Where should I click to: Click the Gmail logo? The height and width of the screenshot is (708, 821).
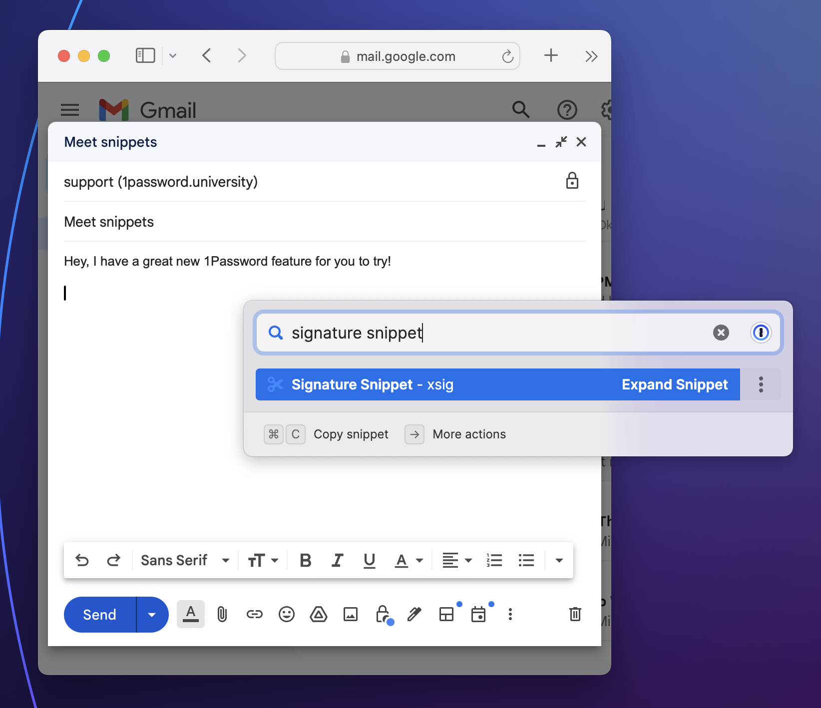[x=147, y=110]
